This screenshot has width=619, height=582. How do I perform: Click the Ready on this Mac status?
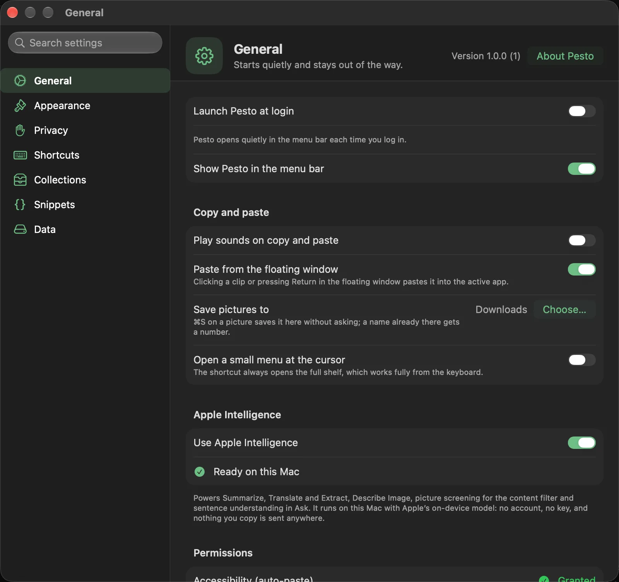tap(256, 472)
